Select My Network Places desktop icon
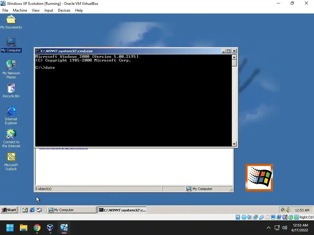 click(11, 69)
